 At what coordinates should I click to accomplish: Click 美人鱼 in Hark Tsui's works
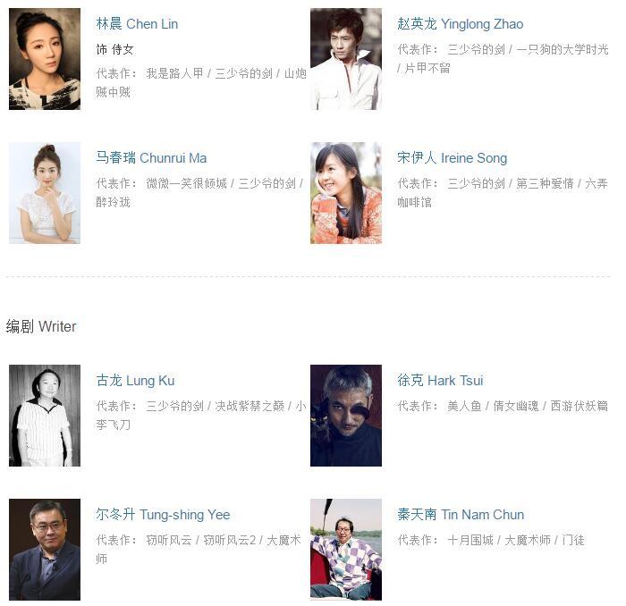pyautogui.click(x=464, y=406)
